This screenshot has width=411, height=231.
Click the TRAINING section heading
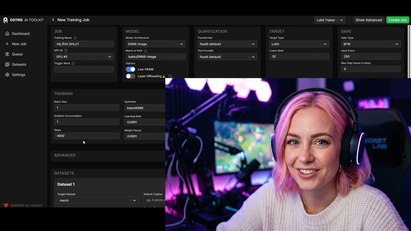[63, 94]
